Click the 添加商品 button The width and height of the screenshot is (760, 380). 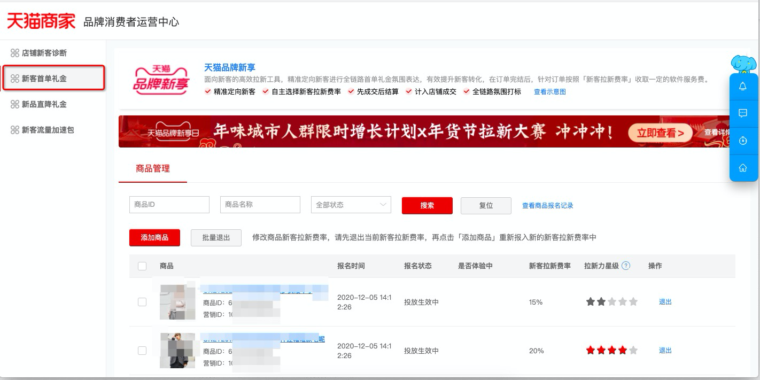pos(154,238)
